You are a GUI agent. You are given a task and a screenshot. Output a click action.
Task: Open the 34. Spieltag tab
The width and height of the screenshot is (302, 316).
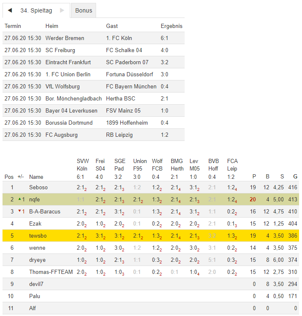pyautogui.click(x=36, y=10)
